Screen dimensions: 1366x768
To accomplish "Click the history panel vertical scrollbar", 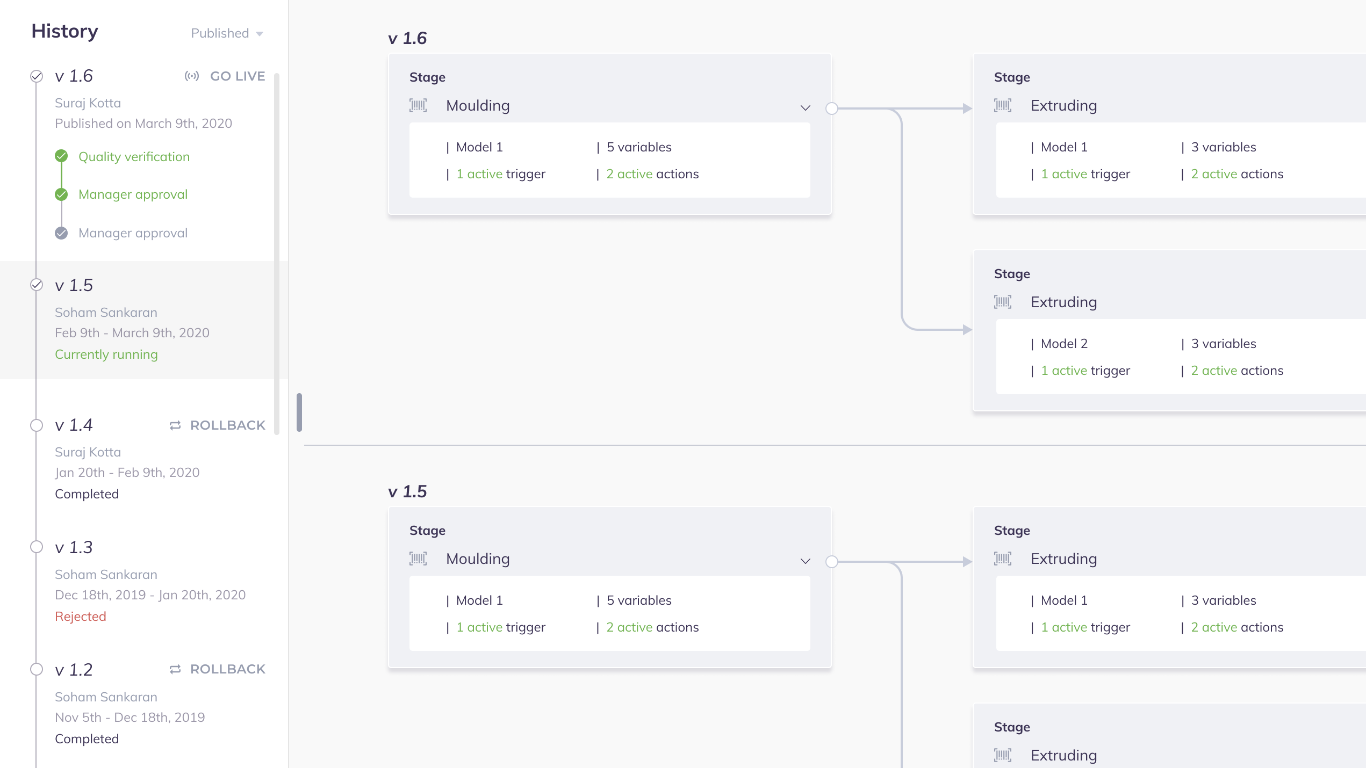I will pyautogui.click(x=277, y=252).
